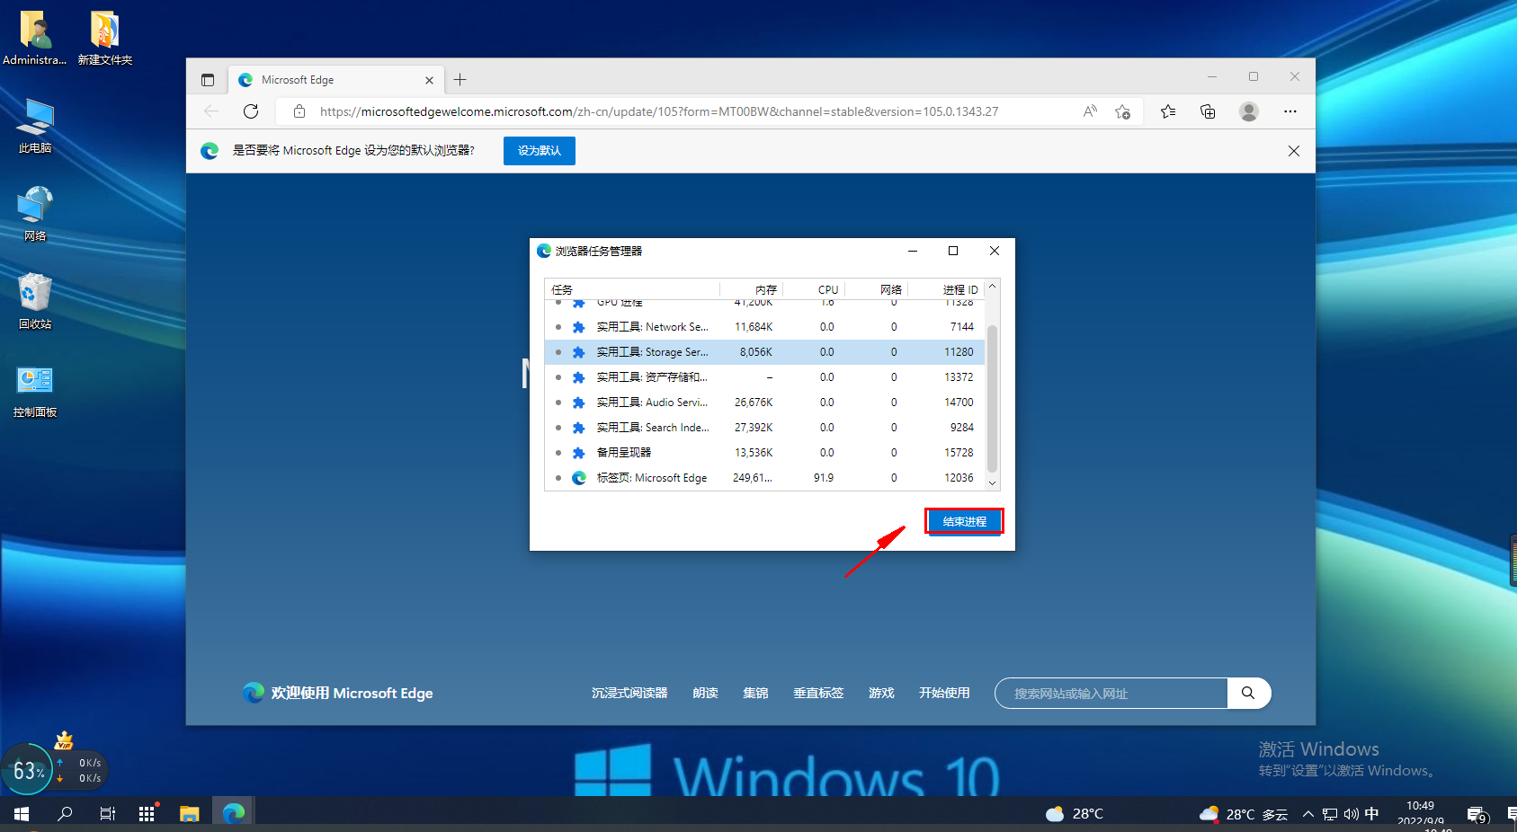The height and width of the screenshot is (832, 1517).
Task: Add this page to favorites star
Action: tap(1122, 111)
